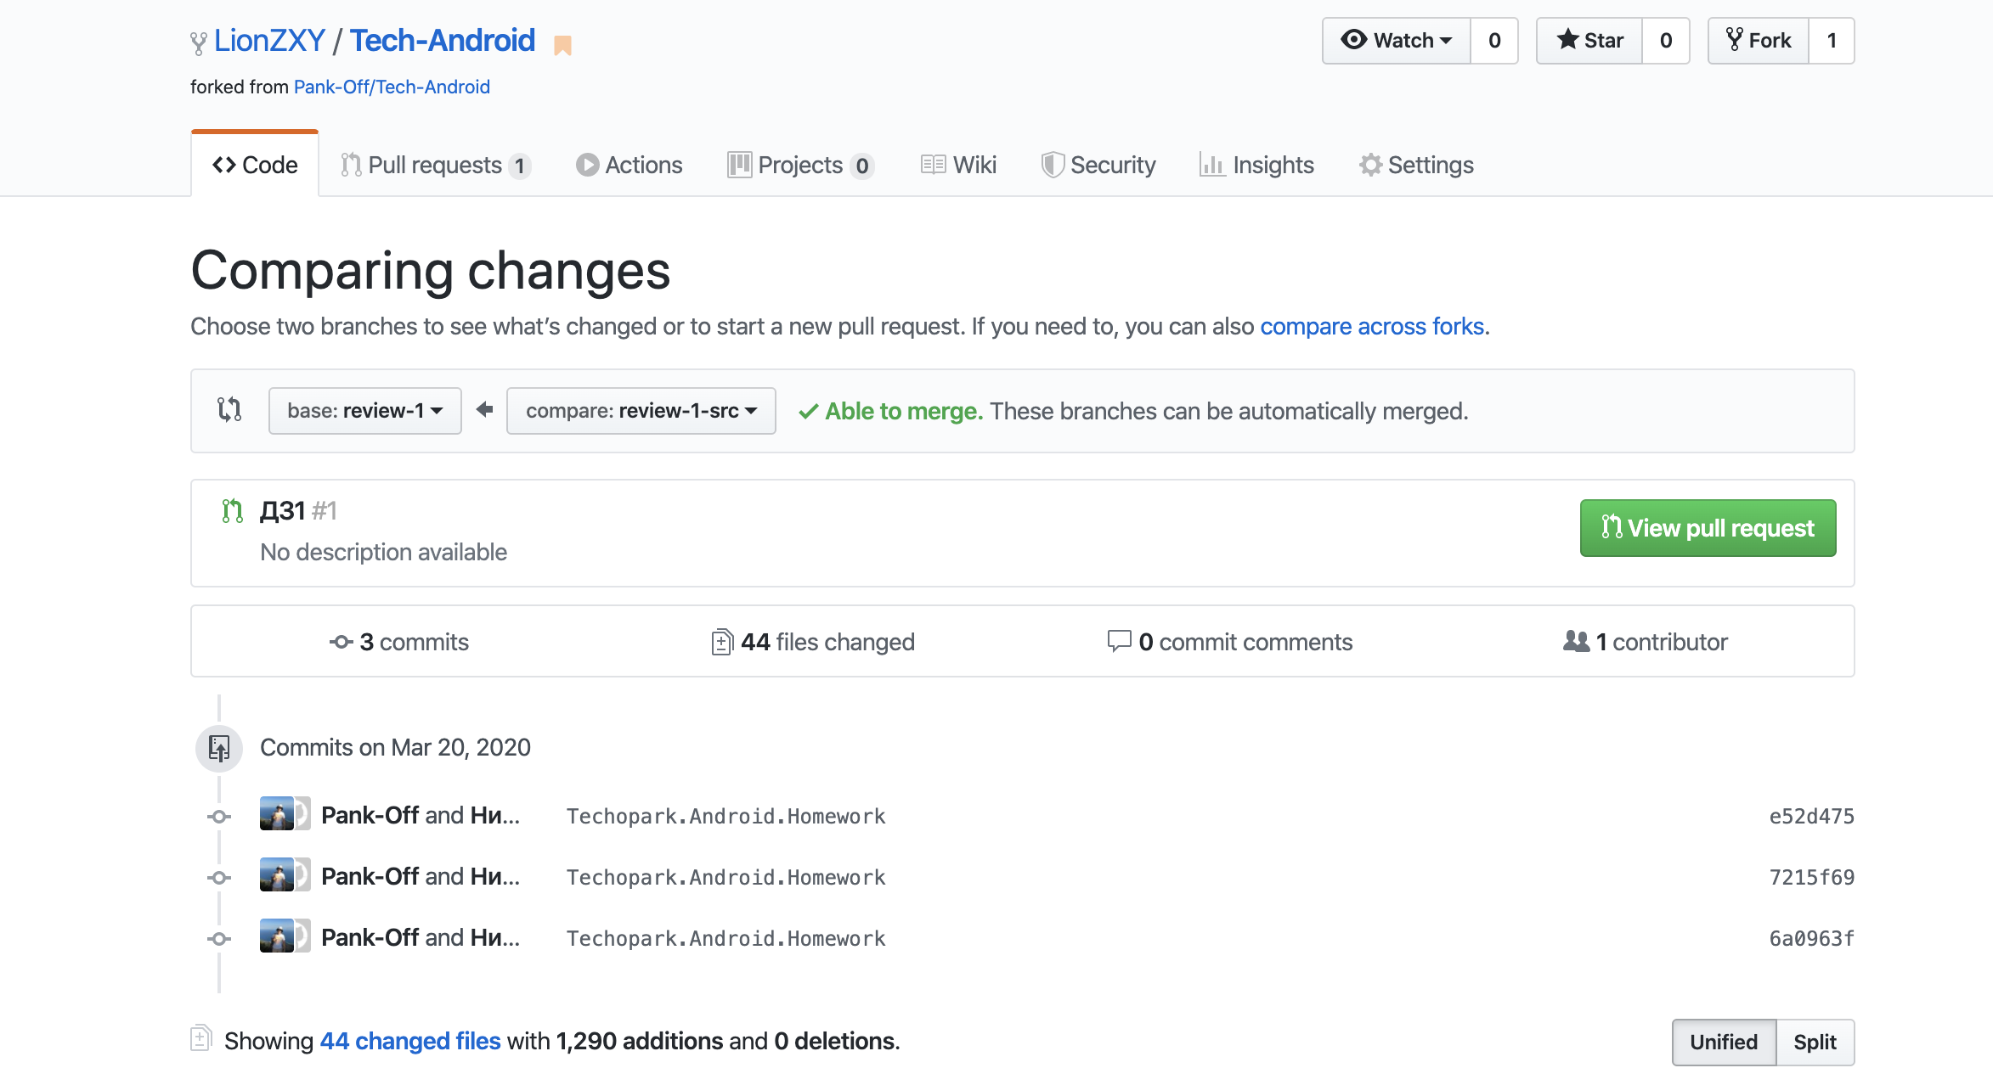Screen dimensions: 1993x1068
Task: Switch diff view to Unified
Action: coord(1724,1042)
